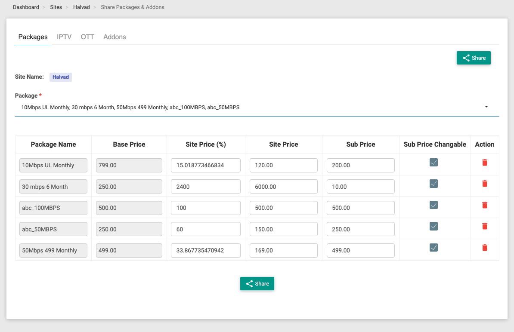The image size is (514, 332).
Task: Edit Sub Price field for abc_100MBPS row
Action: (x=361, y=208)
